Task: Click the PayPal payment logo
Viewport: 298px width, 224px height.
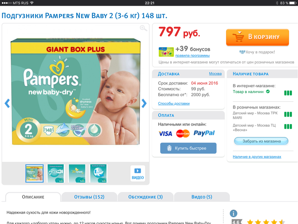Action: pos(204,133)
